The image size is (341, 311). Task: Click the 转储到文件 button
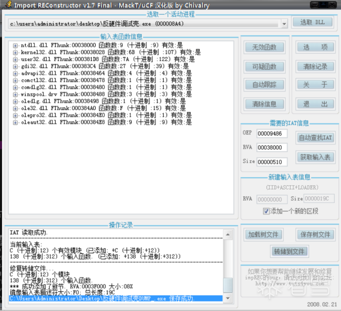pos(289,251)
